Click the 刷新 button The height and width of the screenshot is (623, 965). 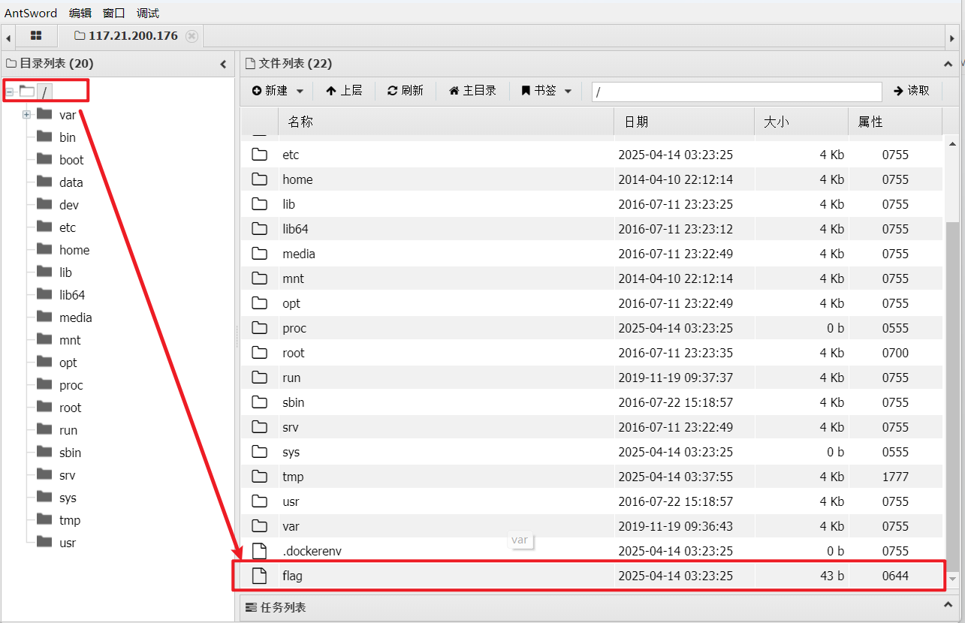[x=406, y=91]
